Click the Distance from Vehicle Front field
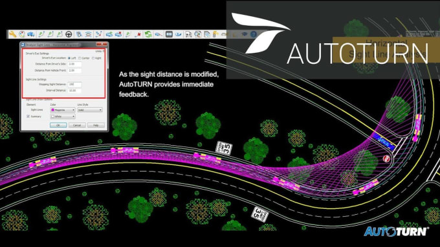Screen dimensions: 440x247 tap(74, 70)
